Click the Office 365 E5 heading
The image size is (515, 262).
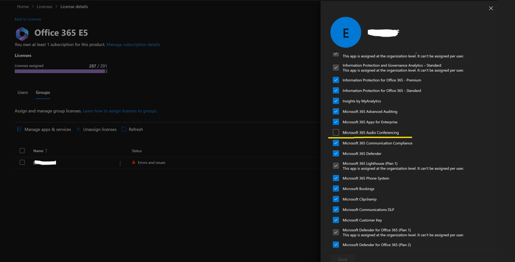click(x=61, y=33)
